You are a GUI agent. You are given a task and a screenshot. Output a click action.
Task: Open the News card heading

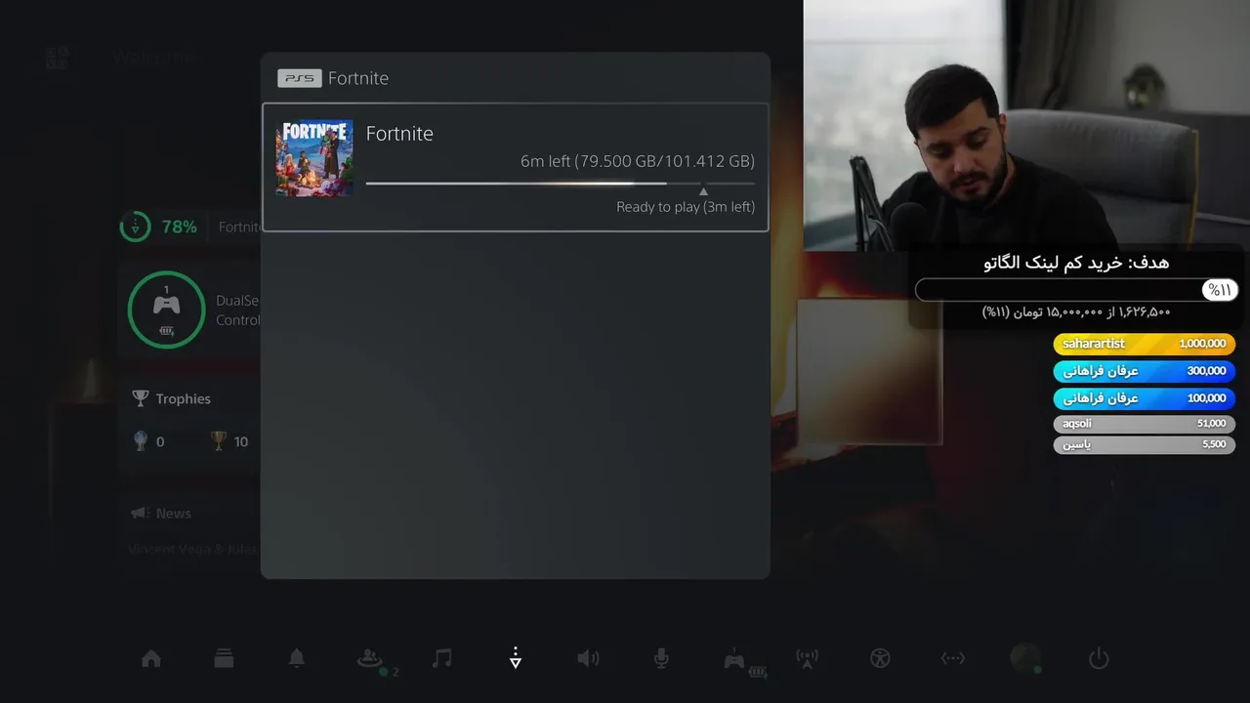[174, 514]
